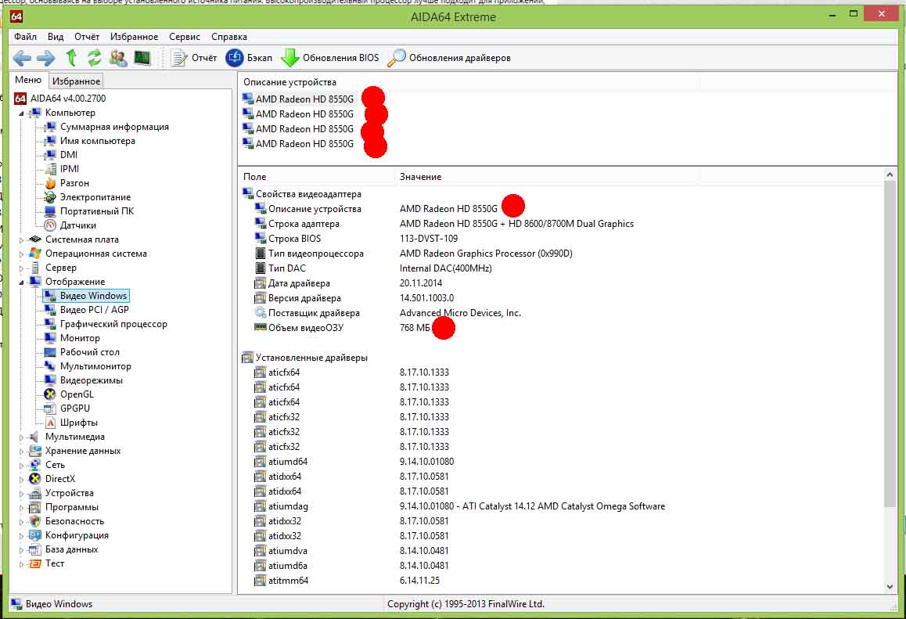Open the users manage toolbar icon

pos(118,58)
